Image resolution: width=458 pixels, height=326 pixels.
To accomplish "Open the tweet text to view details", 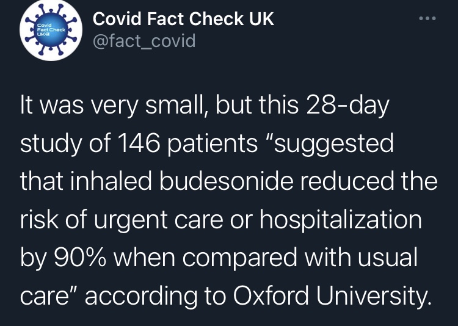I will [x=229, y=200].
